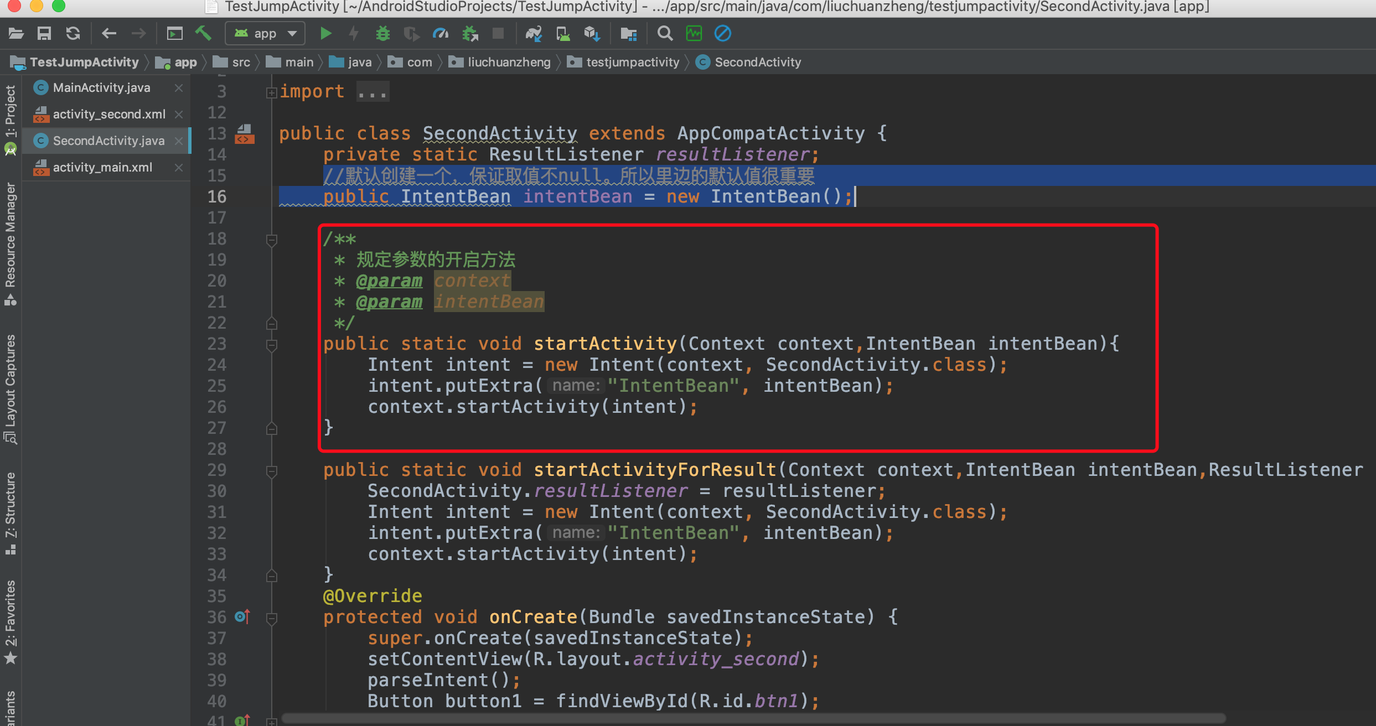
Task: Click the Debug app bug icon
Action: tap(382, 34)
